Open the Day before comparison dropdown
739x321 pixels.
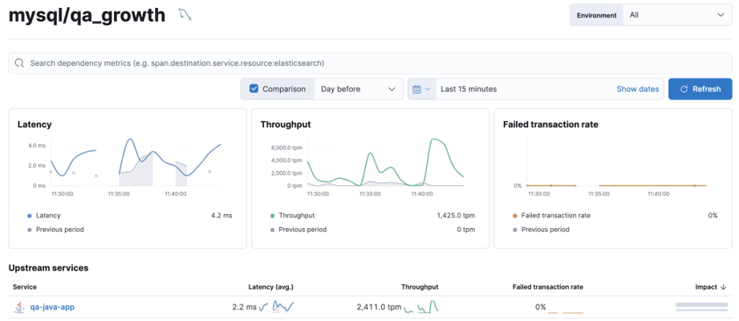(358, 89)
